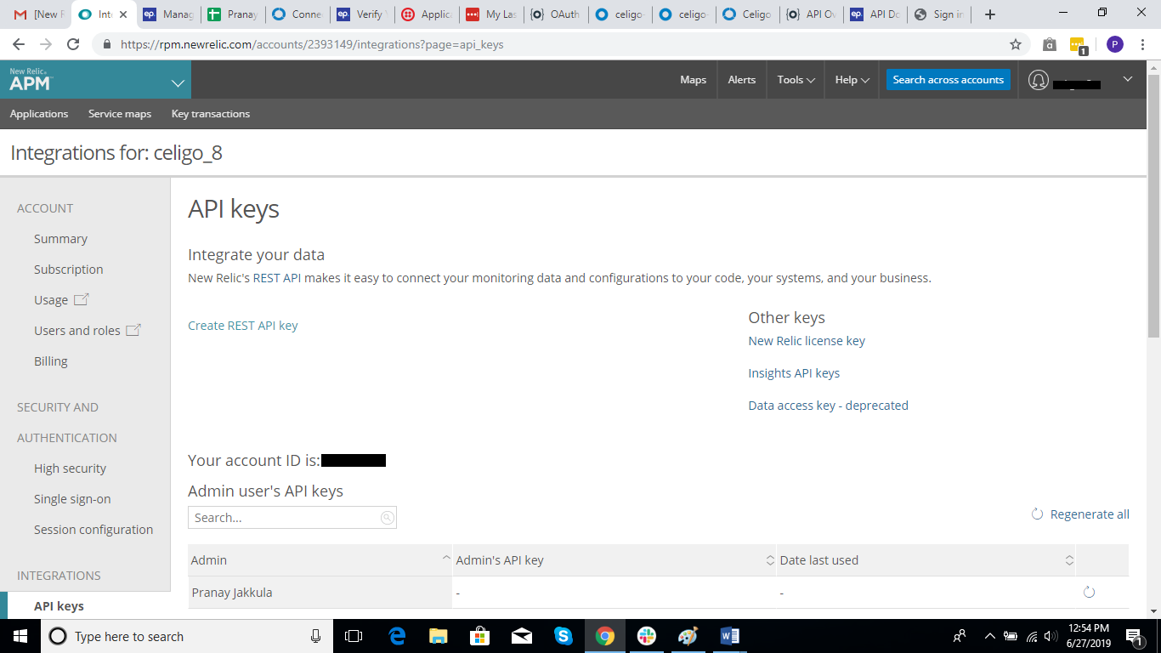The height and width of the screenshot is (653, 1161).
Task: Open New Relic license key link
Action: point(807,341)
